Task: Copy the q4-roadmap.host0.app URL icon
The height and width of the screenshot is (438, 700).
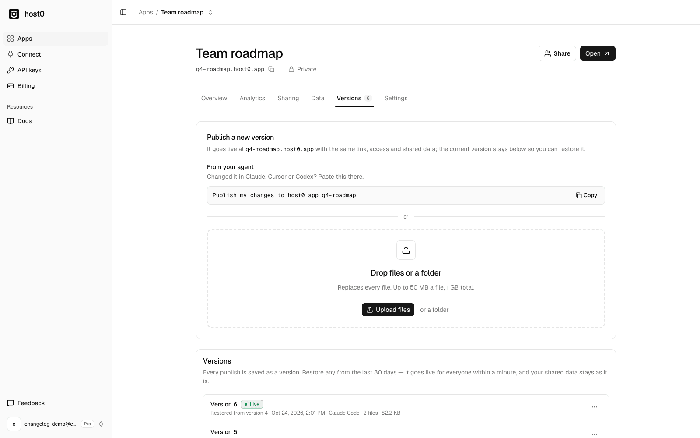Action: point(271,69)
